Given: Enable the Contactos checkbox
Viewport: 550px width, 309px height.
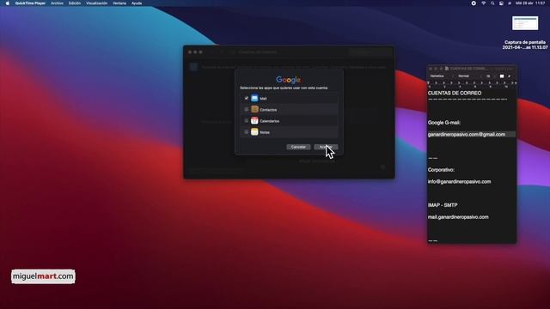Looking at the screenshot, I should point(247,109).
